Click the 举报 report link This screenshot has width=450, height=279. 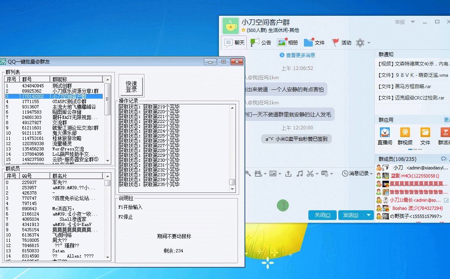point(400,22)
